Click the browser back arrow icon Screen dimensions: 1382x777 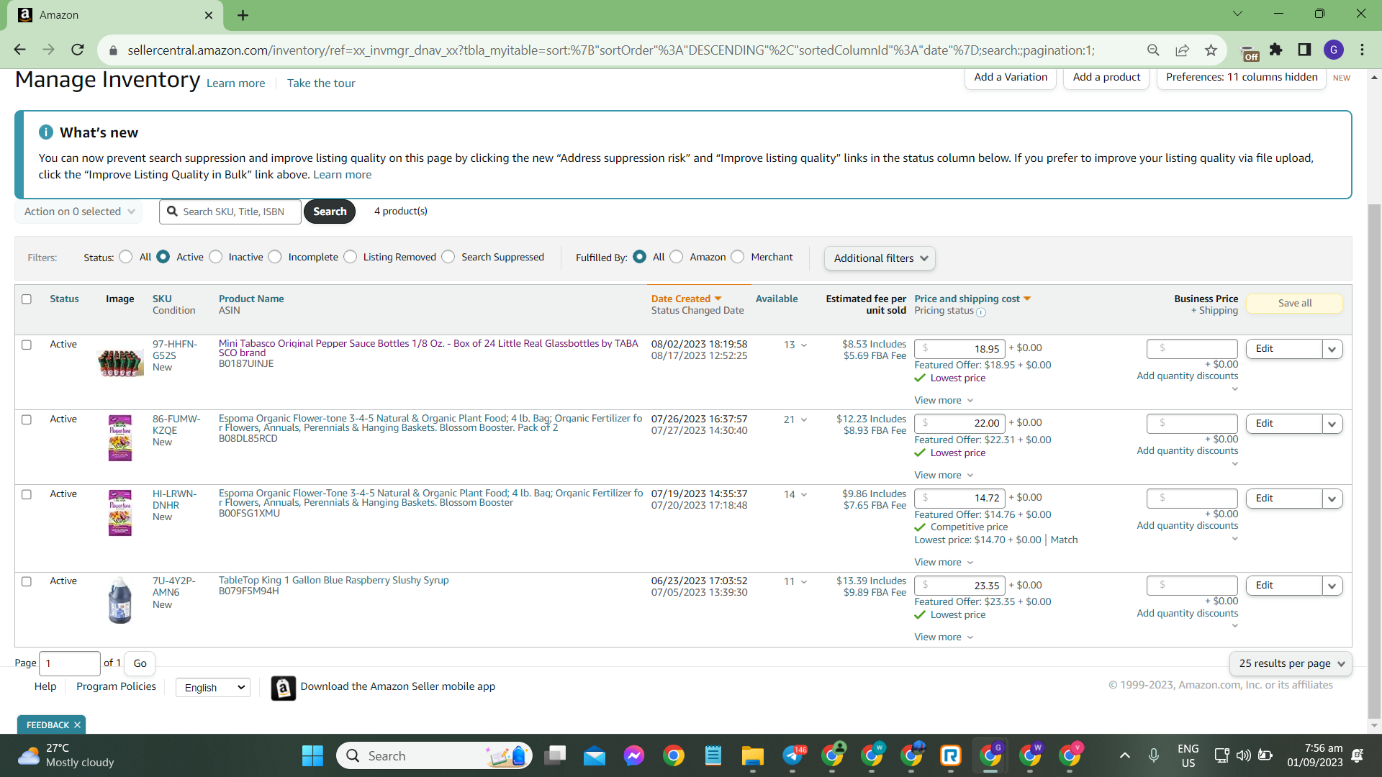coord(19,50)
